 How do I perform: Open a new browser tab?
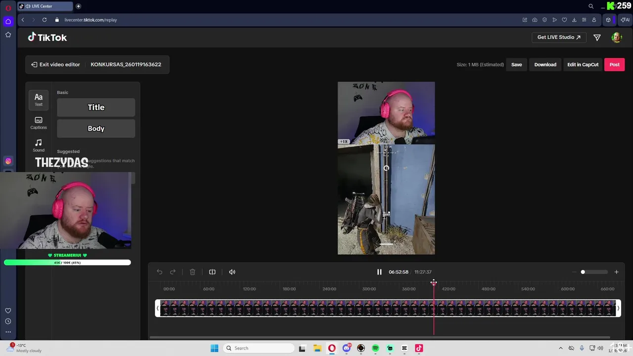coord(78,6)
